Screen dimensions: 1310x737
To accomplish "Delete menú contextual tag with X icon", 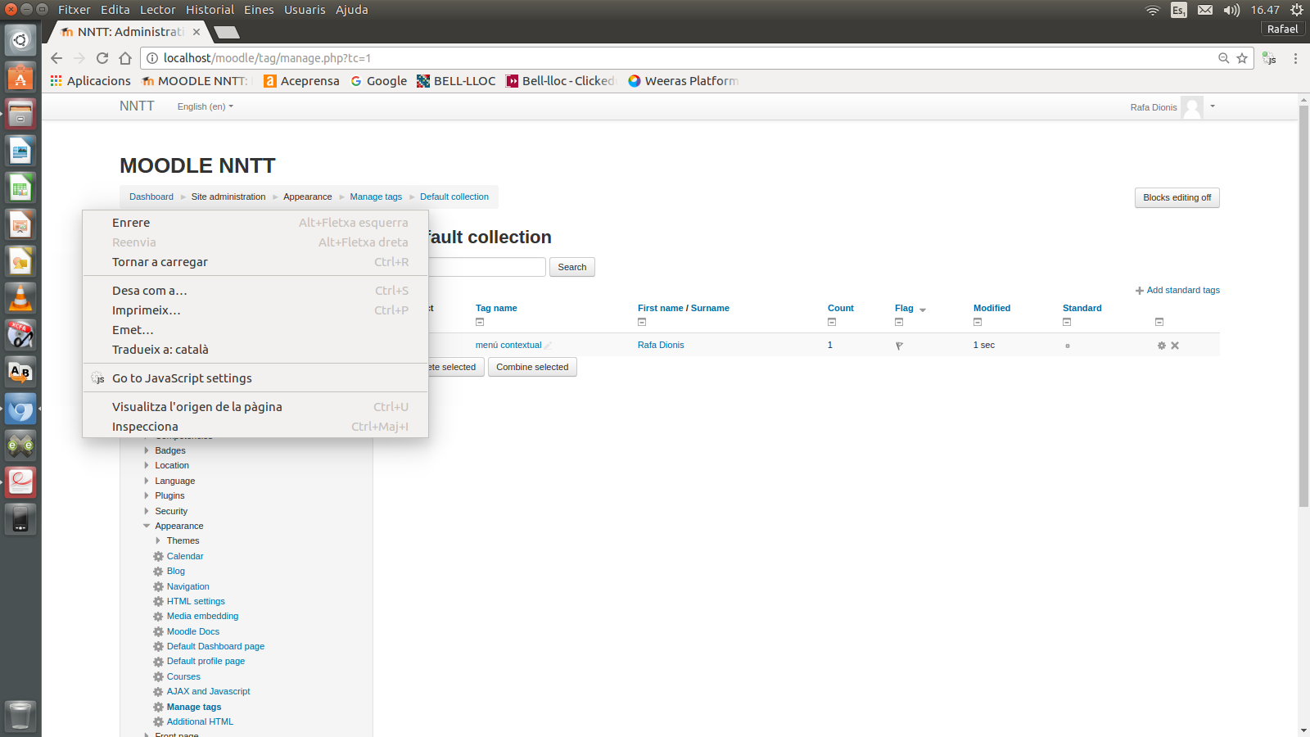I will [1175, 346].
